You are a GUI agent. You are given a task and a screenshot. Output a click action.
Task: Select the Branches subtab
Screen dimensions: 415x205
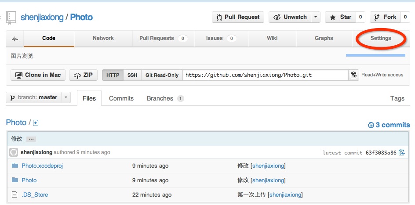(165, 98)
